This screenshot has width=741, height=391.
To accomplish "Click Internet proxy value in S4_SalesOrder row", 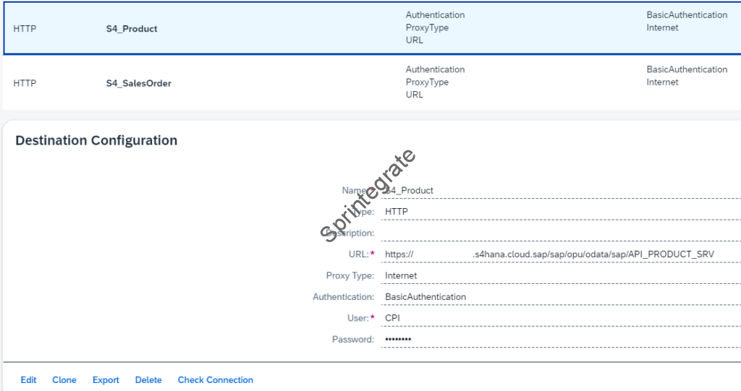I will coord(662,82).
